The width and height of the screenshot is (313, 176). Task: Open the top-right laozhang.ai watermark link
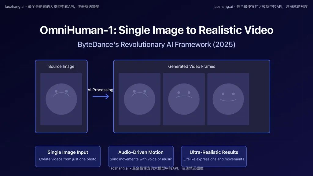(261, 6)
